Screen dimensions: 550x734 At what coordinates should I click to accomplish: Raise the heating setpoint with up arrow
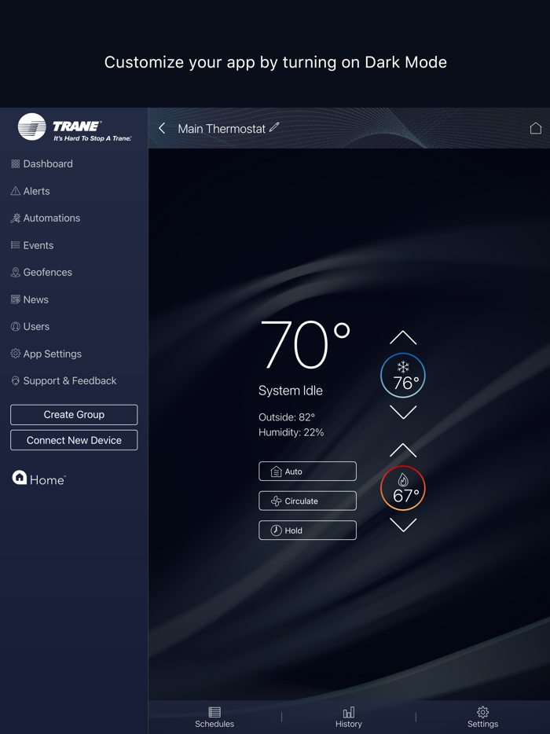tap(403, 450)
